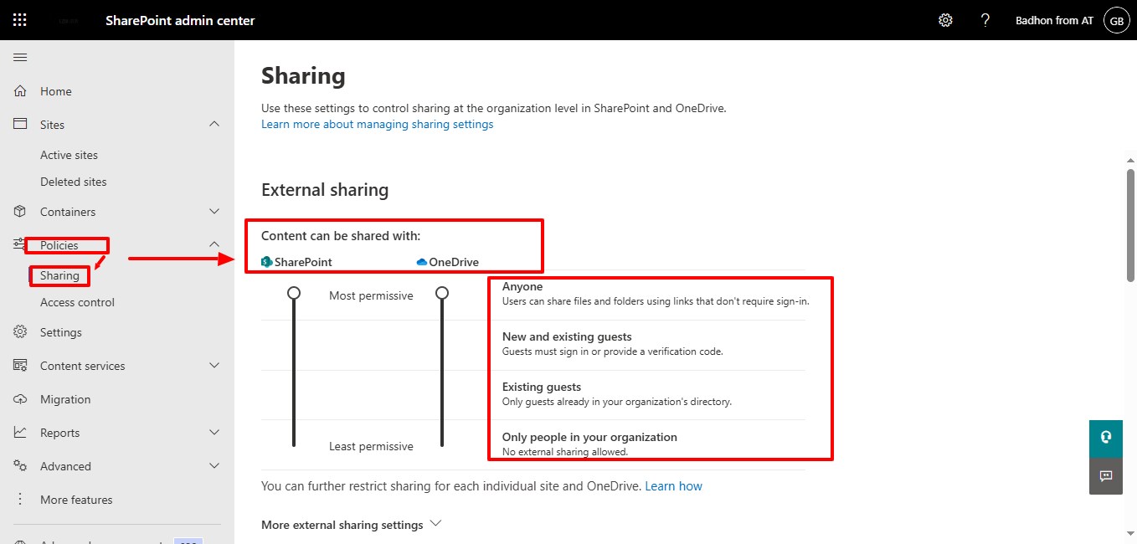Click the Home house icon

coord(20,91)
